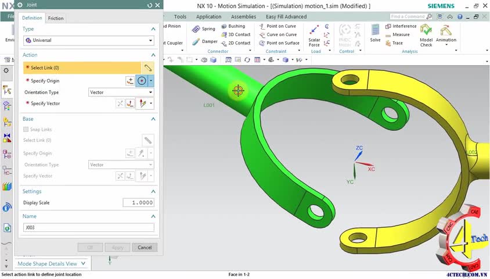Open the Action origin point type dropdown arrow
The image size is (490, 279).
tap(150, 81)
